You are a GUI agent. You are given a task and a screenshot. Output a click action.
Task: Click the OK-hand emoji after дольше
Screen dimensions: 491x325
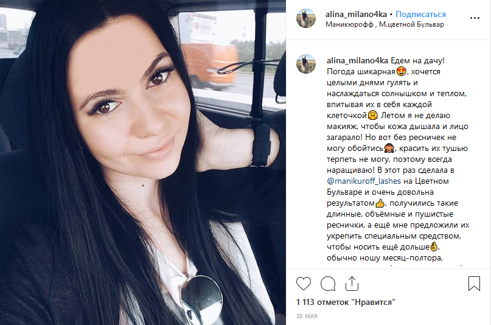(x=434, y=246)
